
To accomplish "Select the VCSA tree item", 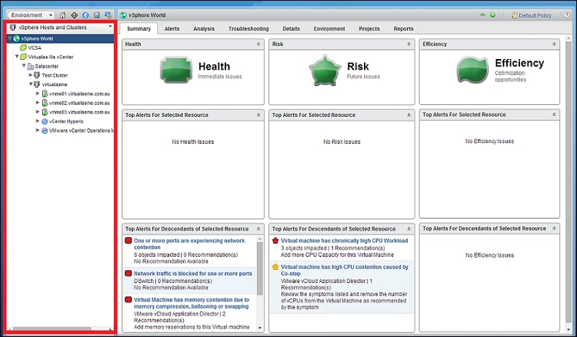I will 34,47.
